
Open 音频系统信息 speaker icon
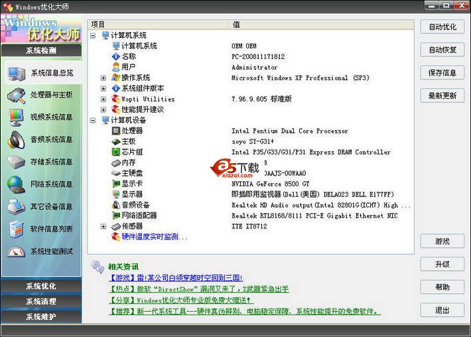click(x=16, y=140)
